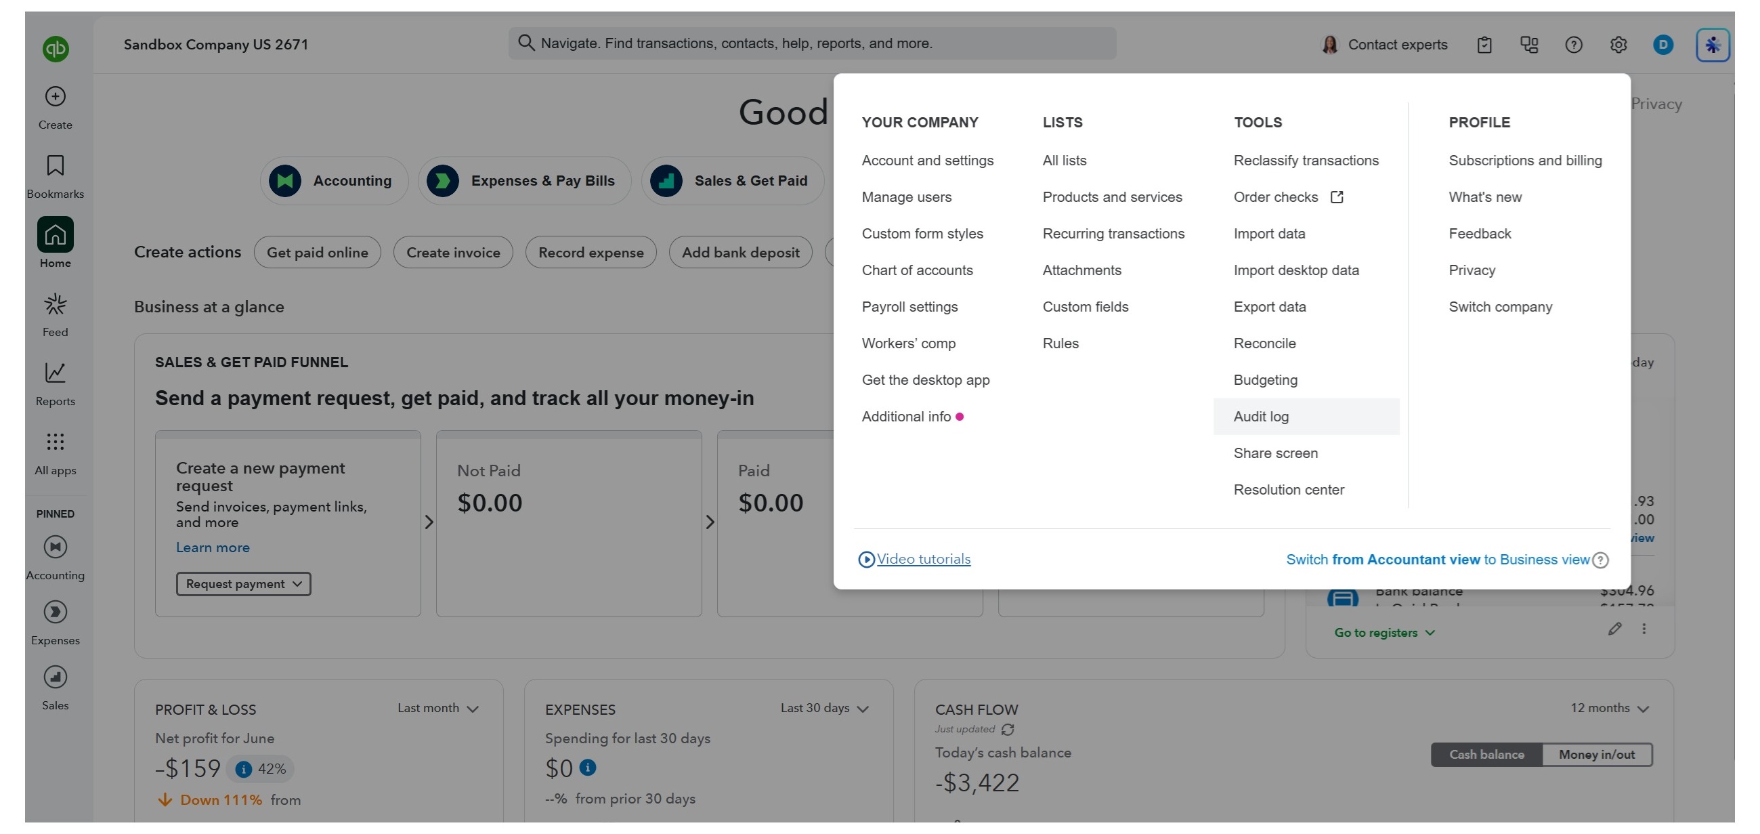
Task: Switch from Accountant view to Business view
Action: [1438, 560]
